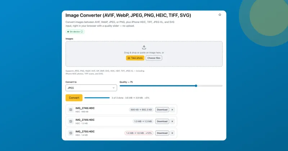
Task: Click the conversion progress bar
Action: [97, 98]
